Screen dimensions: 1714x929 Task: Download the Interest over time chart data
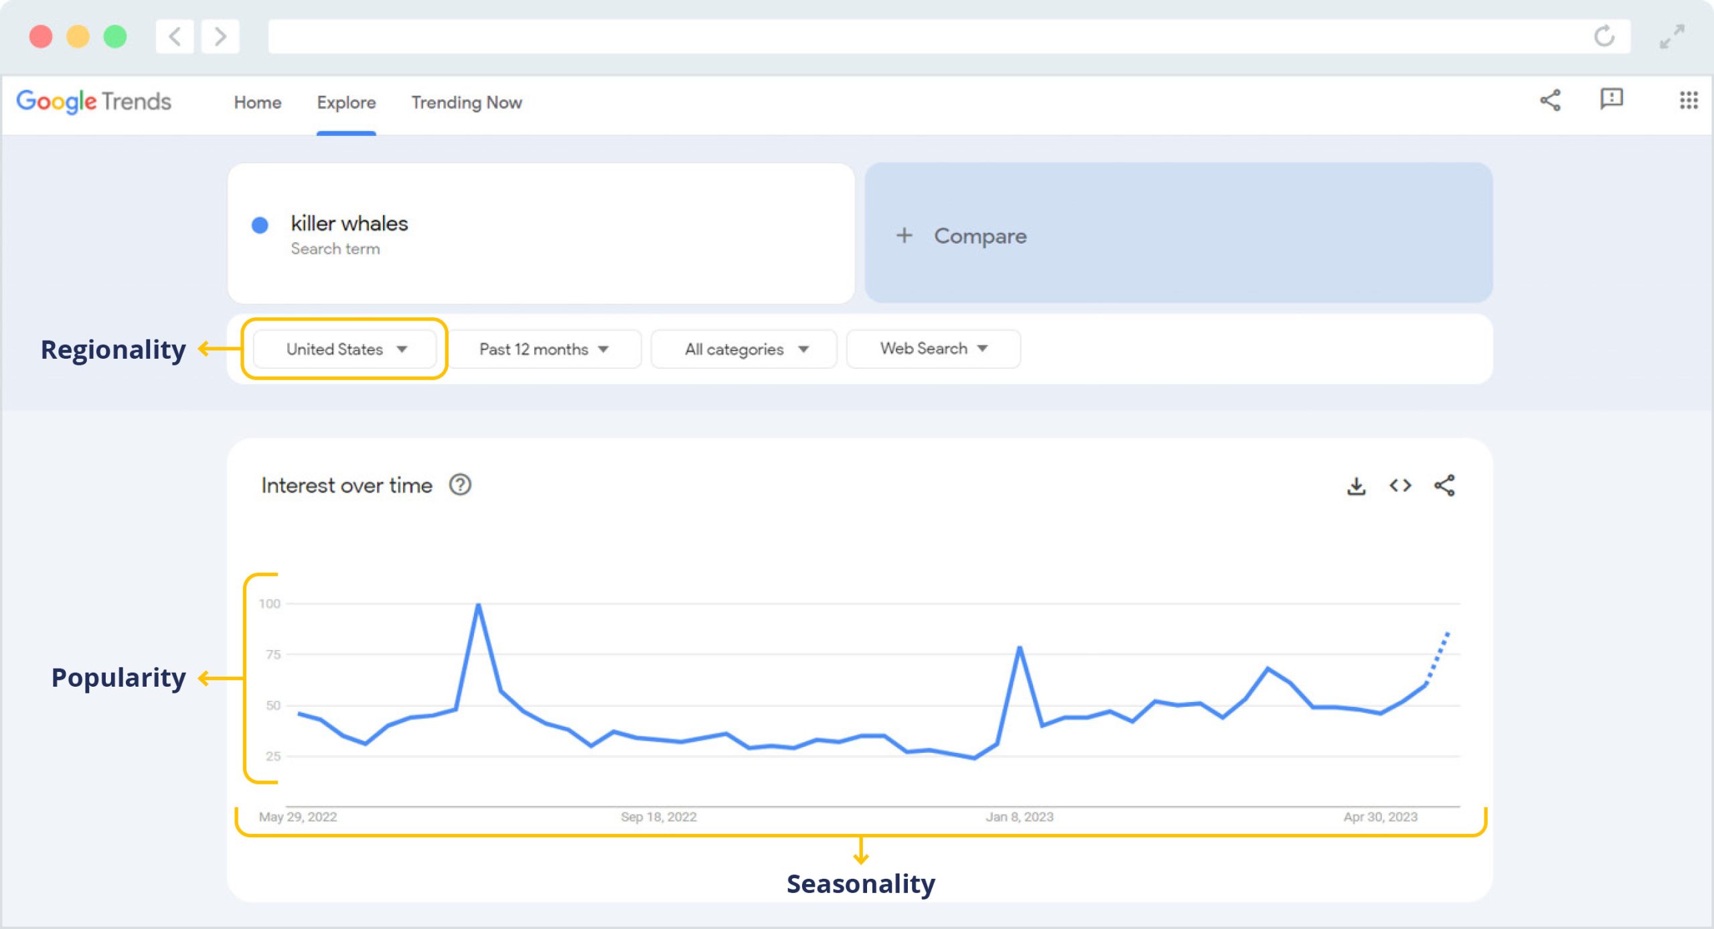[1356, 485]
